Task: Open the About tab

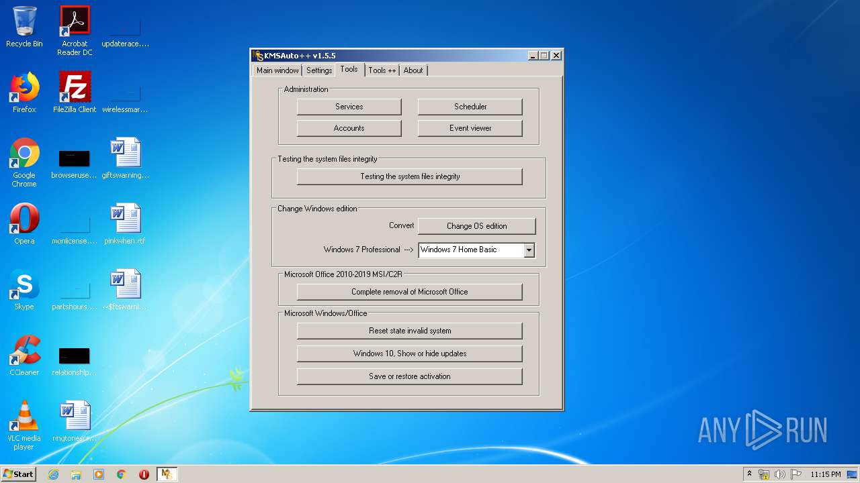Action: click(x=413, y=70)
